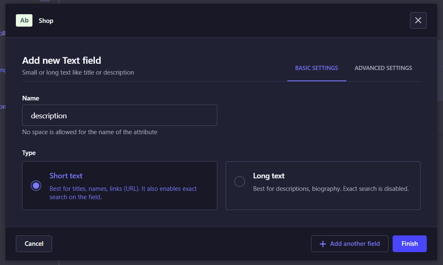Click the Add another field button label
The height and width of the screenshot is (265, 443).
click(x=355, y=244)
